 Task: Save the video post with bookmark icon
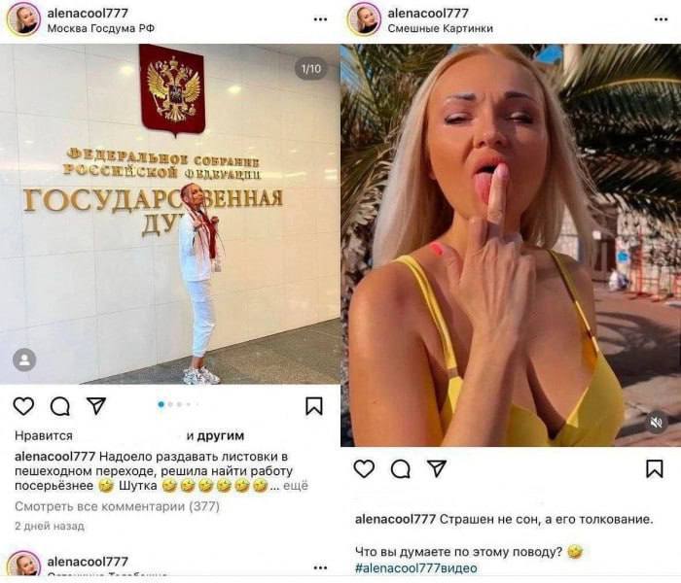point(655,469)
